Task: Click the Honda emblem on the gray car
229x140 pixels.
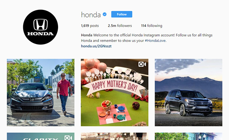Action: click(32, 99)
